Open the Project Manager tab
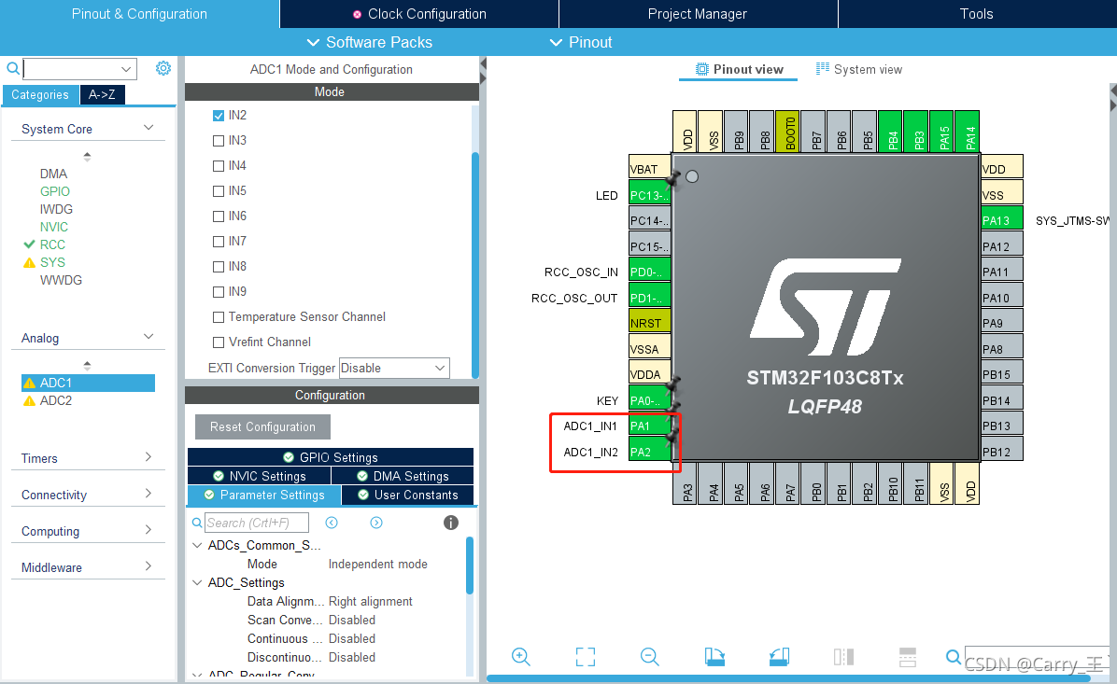The height and width of the screenshot is (684, 1117). pyautogui.click(x=698, y=13)
